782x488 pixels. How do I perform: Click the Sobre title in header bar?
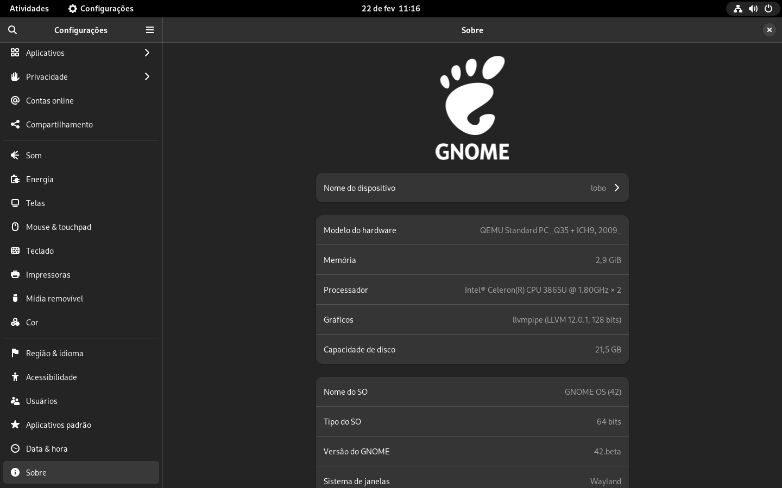(472, 30)
